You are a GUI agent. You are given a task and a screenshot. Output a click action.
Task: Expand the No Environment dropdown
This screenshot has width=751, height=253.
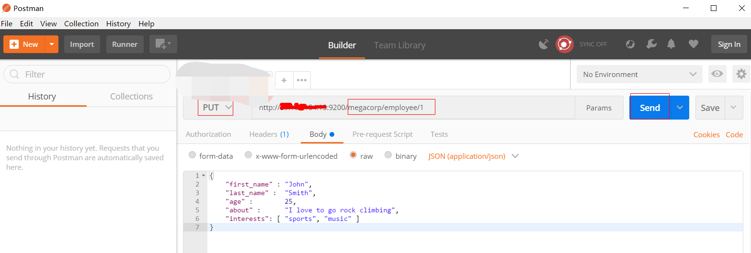[639, 74]
